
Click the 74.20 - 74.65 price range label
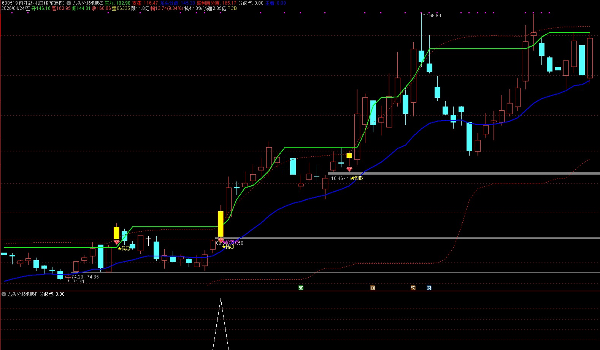(85, 277)
